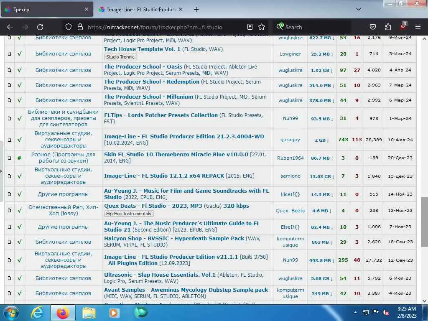The width and height of the screenshot is (428, 321).
Task: Bookmark this page with star
Action: pos(262,27)
